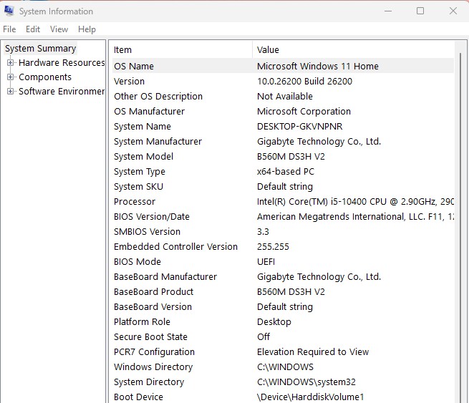
Task: Click the 255.255 value
Action: [x=273, y=247]
